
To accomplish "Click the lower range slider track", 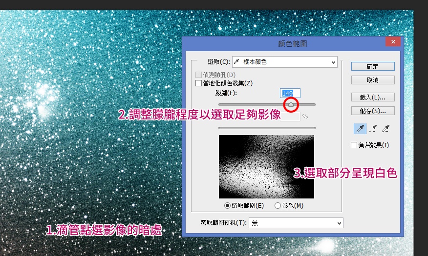I will pyautogui.click(x=266, y=128).
